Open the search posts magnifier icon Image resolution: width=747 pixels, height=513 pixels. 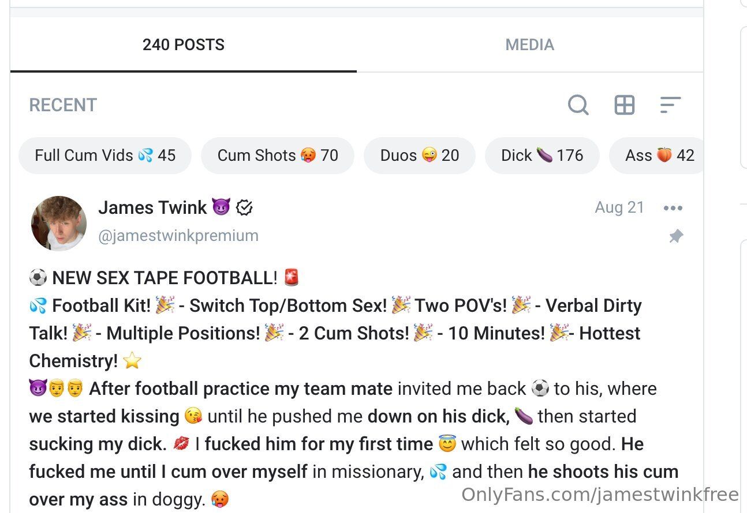click(578, 105)
